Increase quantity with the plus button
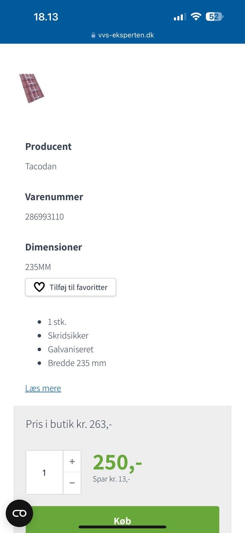This screenshot has height=533, width=245. click(x=72, y=461)
